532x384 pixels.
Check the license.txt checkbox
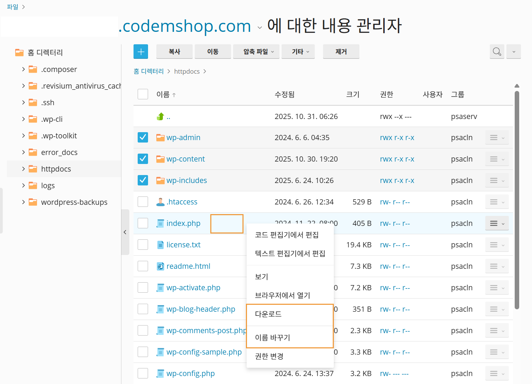(x=143, y=245)
